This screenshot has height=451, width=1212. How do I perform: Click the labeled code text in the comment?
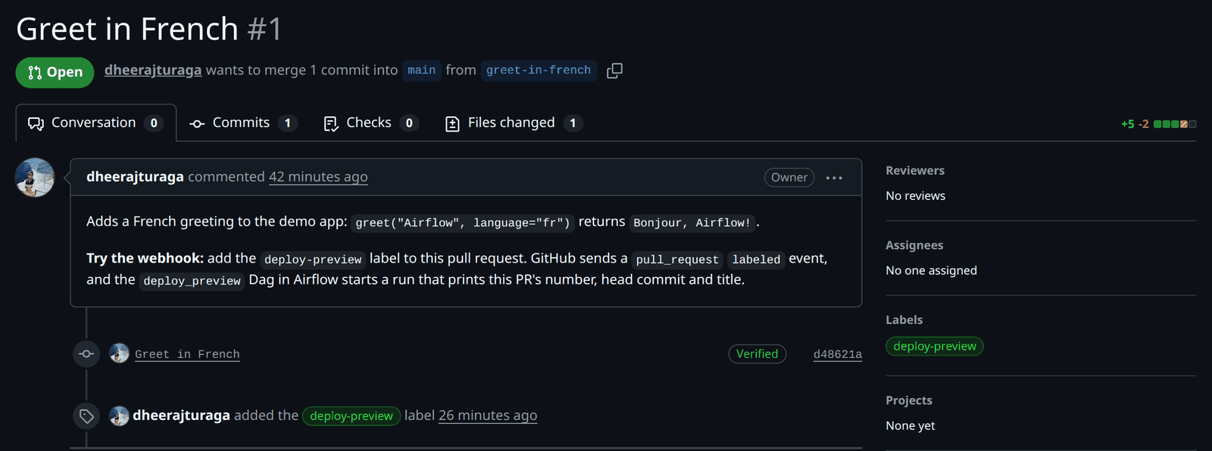point(756,260)
